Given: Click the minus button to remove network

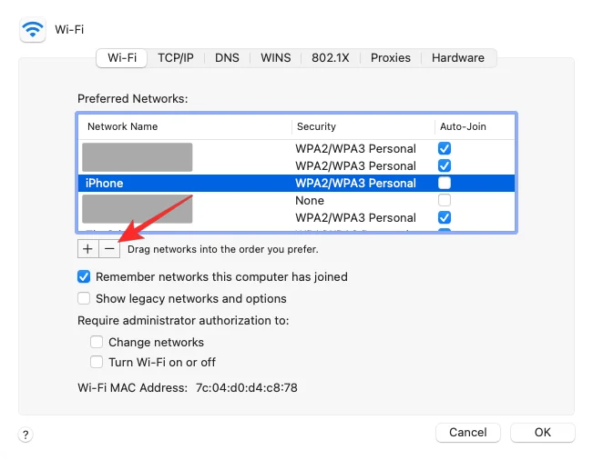Looking at the screenshot, I should [x=109, y=248].
